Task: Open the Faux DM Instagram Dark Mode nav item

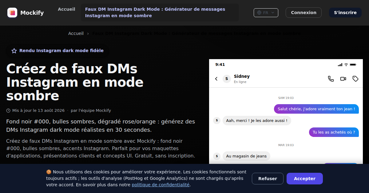Action: [160, 13]
